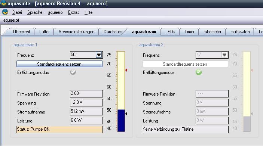Click aquastream 1 Leistung field 6,0 W
The height and width of the screenshot is (146, 263).
[x=86, y=120]
